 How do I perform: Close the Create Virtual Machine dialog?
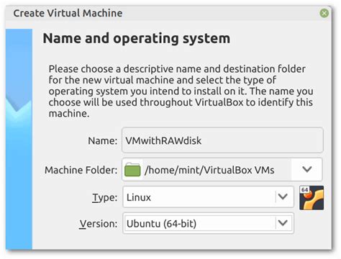(324, 13)
